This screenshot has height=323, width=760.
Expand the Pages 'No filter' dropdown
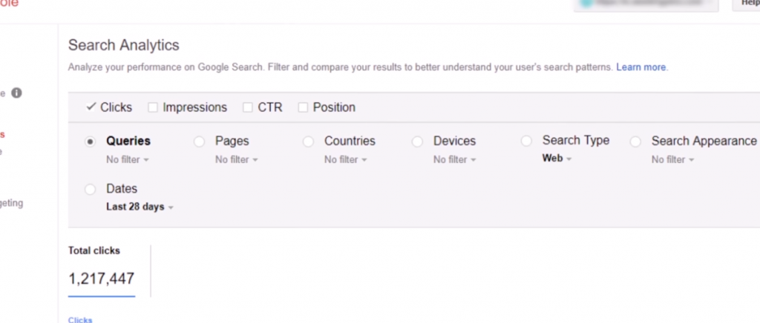(x=237, y=159)
